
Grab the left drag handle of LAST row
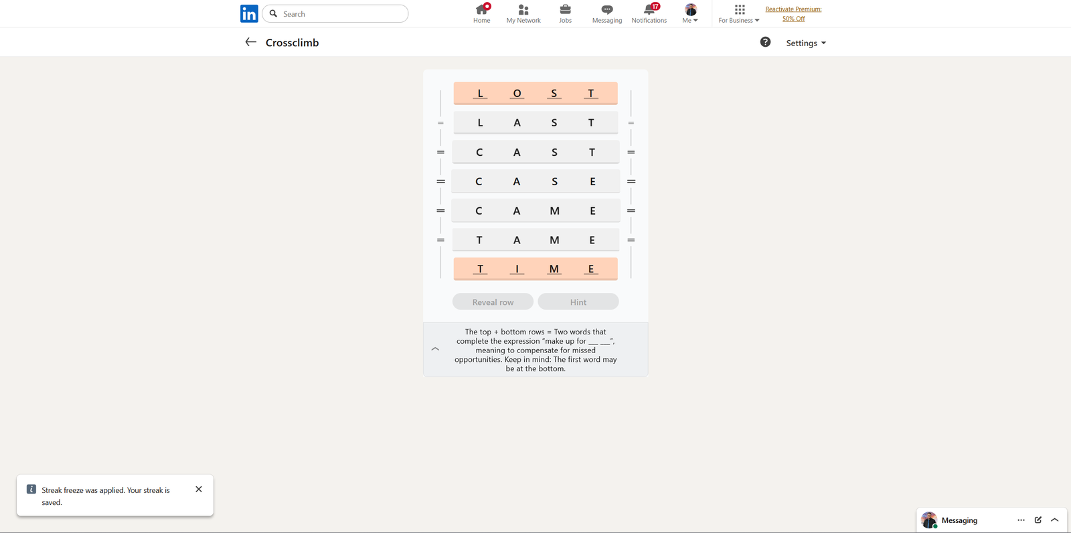(440, 123)
